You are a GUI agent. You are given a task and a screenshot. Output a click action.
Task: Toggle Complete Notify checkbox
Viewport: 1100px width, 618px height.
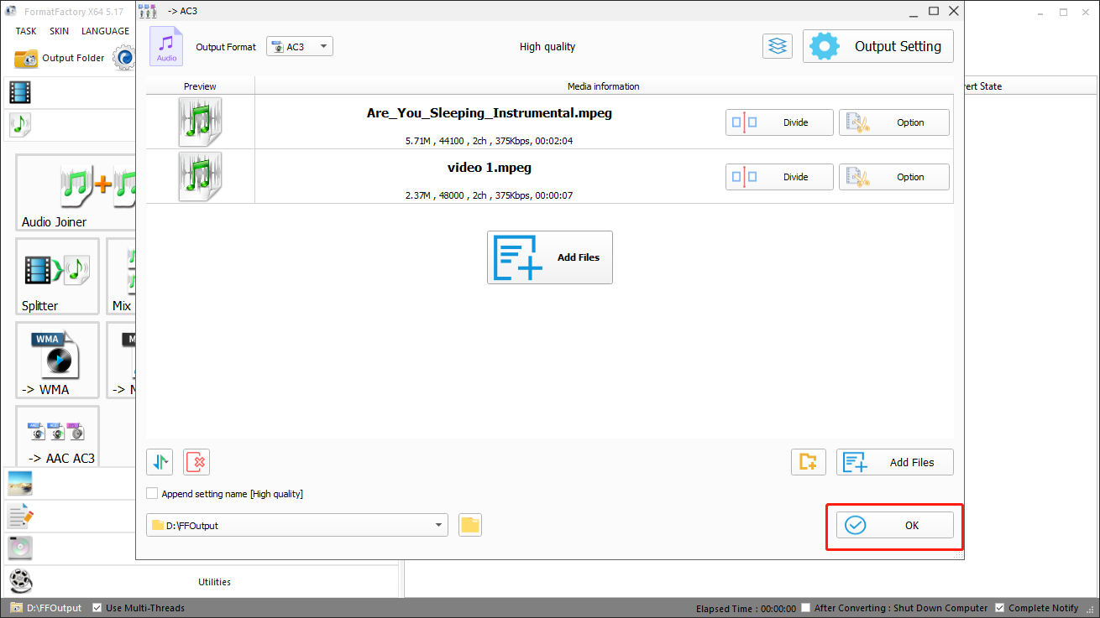point(1000,608)
